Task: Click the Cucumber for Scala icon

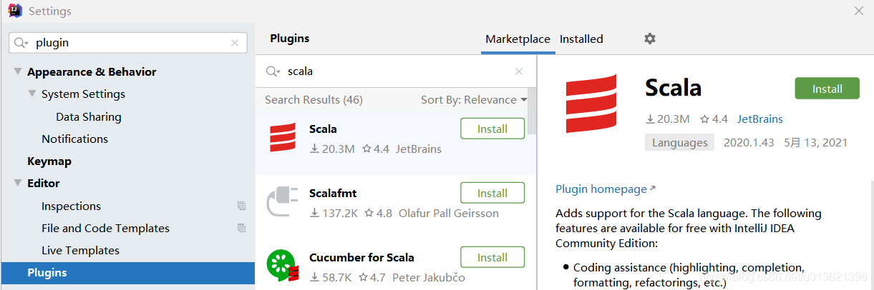Action: pos(281,264)
